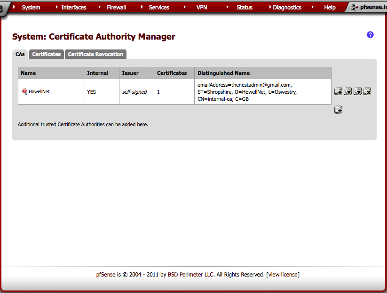
Task: Add a new certificate authority
Action: (338, 110)
